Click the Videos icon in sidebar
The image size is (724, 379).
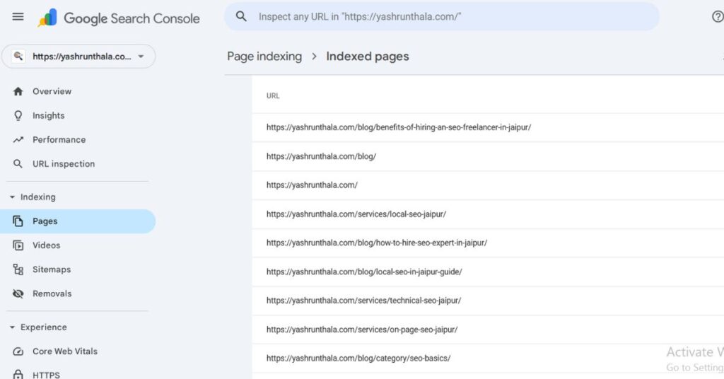click(18, 245)
